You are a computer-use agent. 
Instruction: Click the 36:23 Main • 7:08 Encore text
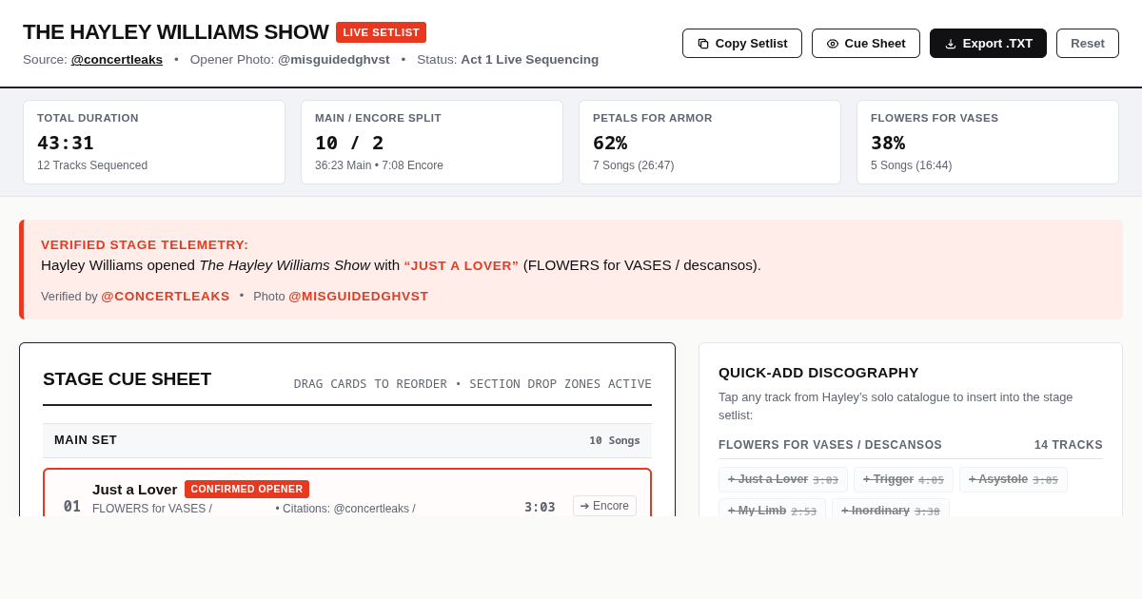tap(379, 165)
